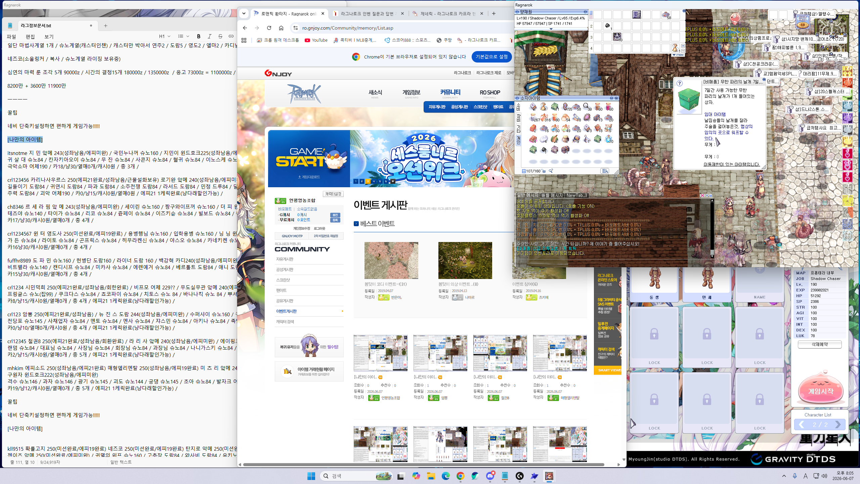The height and width of the screenshot is (484, 860).
Task: Collapse the 양재원 character info window
Action: coord(585,12)
